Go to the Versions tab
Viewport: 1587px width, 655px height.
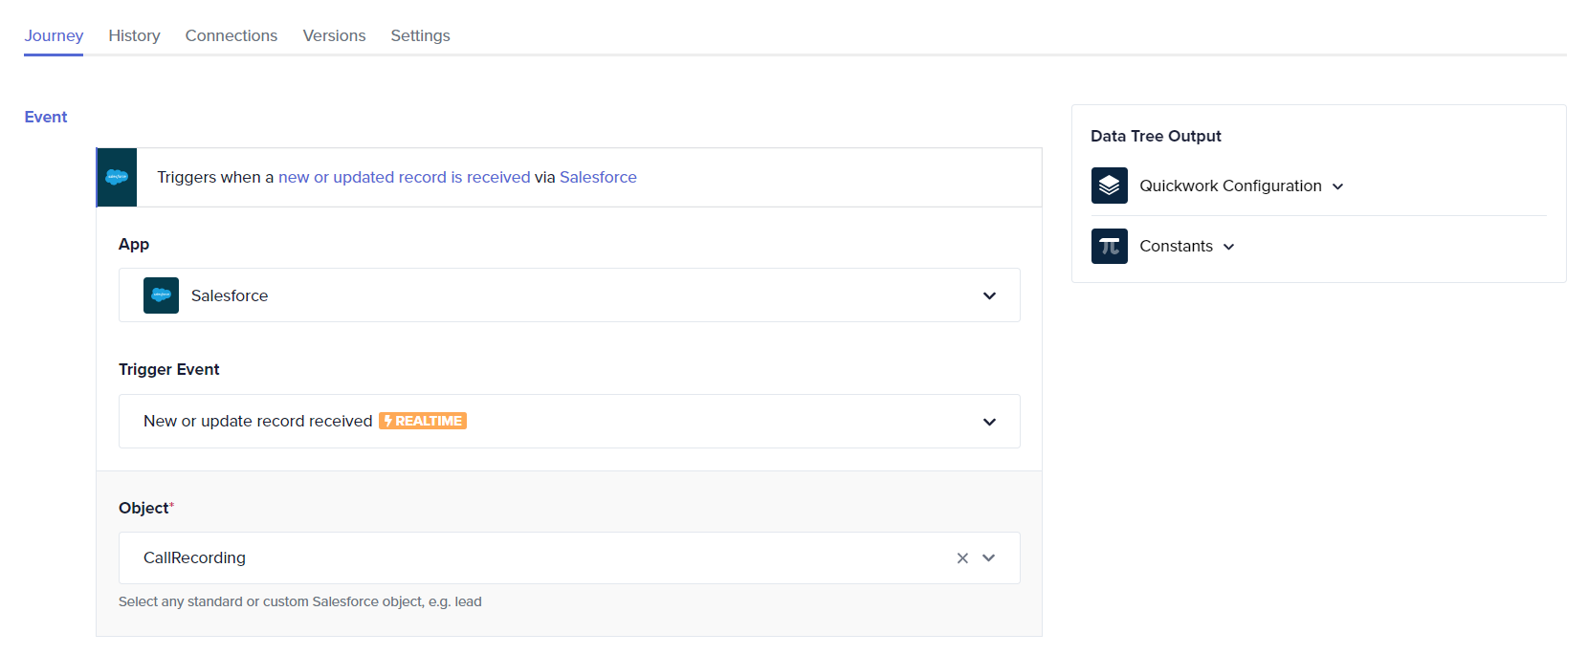[334, 35]
